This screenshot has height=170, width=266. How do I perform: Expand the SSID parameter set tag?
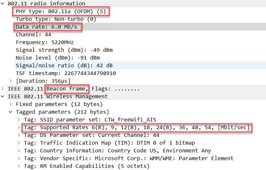point(19,120)
